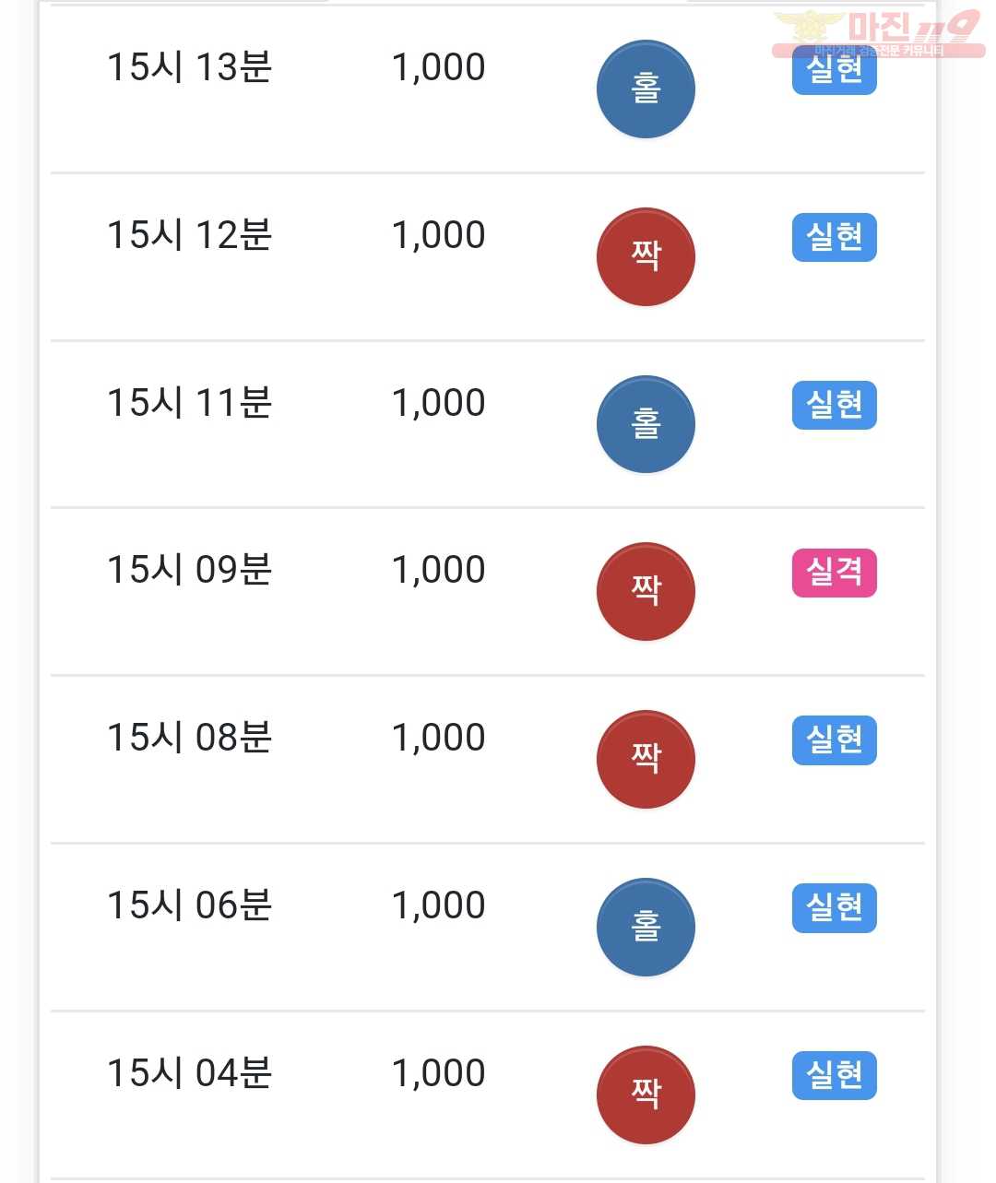Click the red 짝 circle for 15시 04분
This screenshot has width=996, height=1183.
[646, 1094]
